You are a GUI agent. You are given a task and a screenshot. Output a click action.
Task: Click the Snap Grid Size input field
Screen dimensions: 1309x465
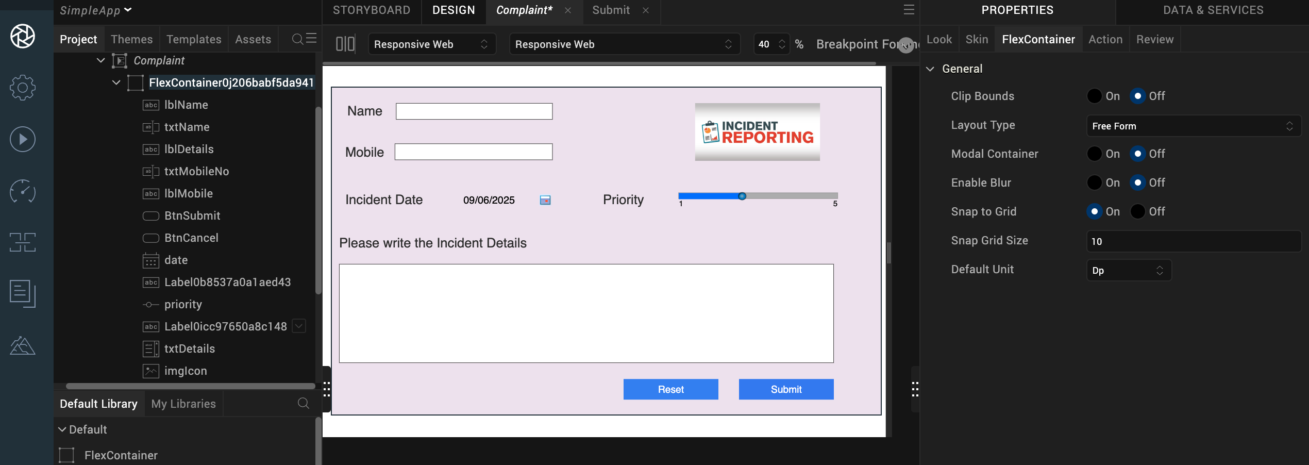point(1193,242)
